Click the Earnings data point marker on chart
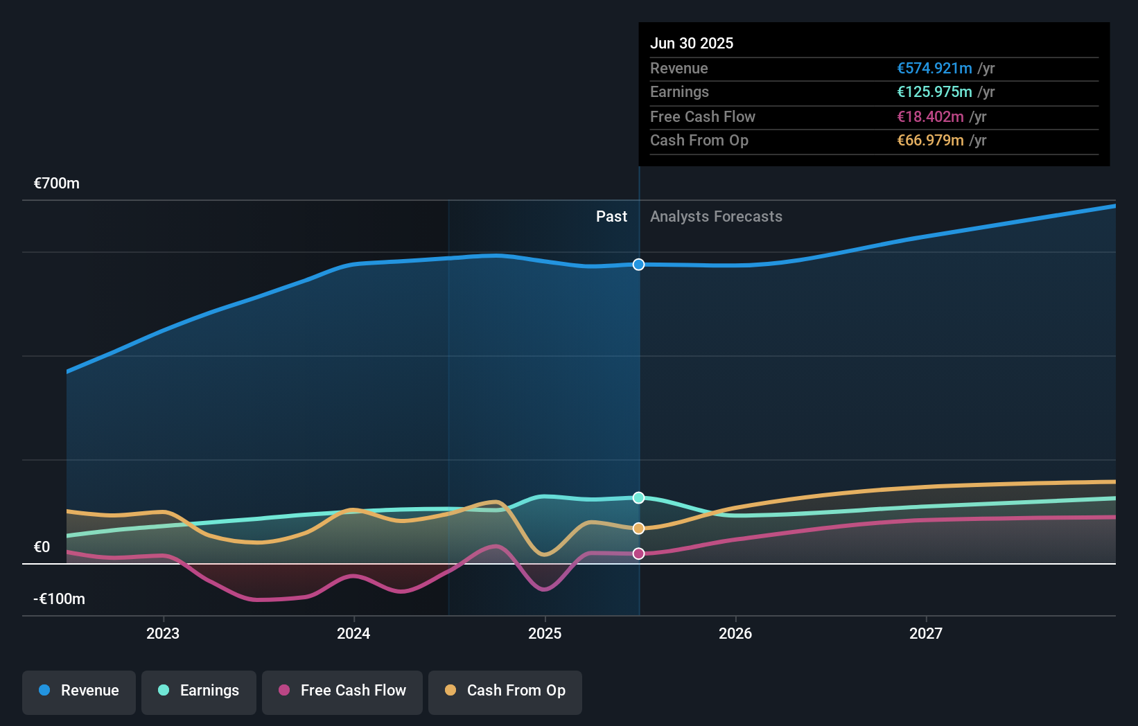 click(x=639, y=498)
